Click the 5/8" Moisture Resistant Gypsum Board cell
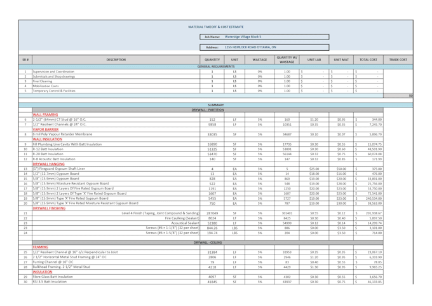432x306 pixels. pos(116,183)
